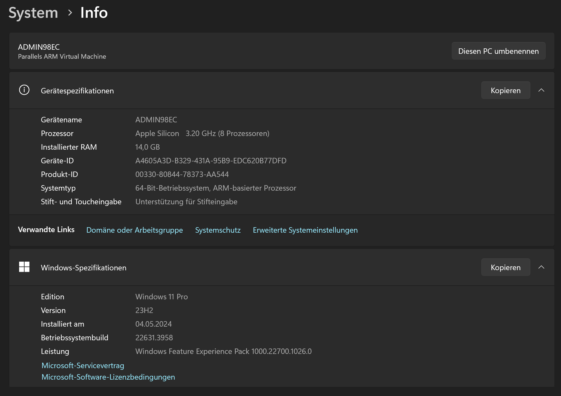Open Microsoft-Software-Lizenzbedingungen link
Screen dimensions: 561x396
pos(108,377)
